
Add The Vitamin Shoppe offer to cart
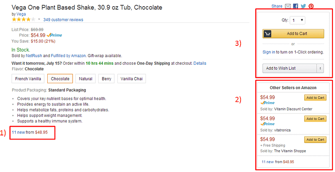point(315,140)
